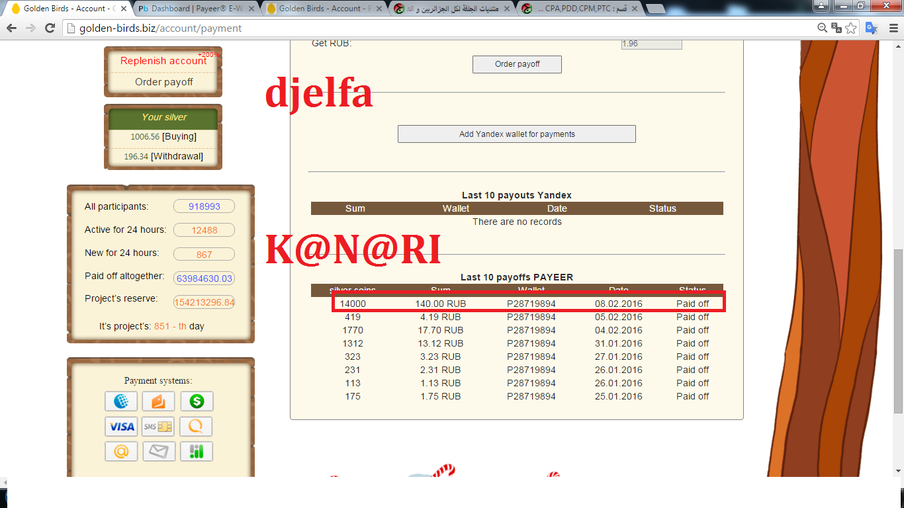Click the page info icon before the URL

click(x=72, y=28)
